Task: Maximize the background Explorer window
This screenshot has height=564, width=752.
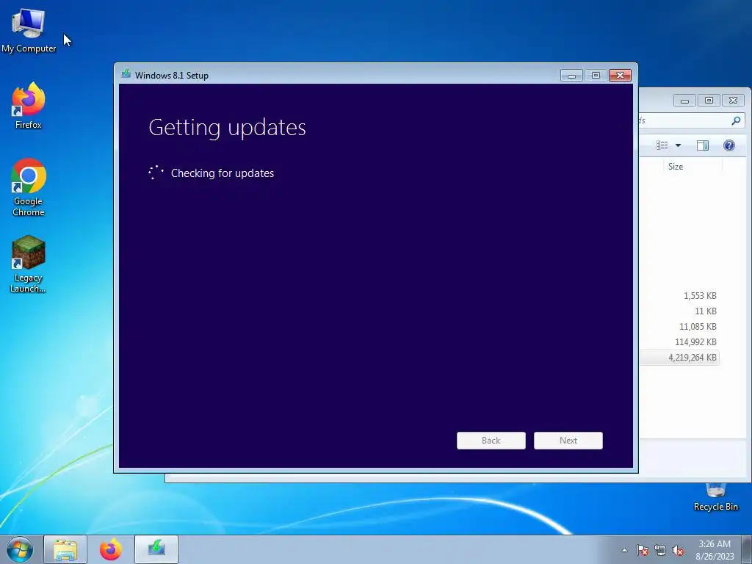Action: click(x=709, y=100)
